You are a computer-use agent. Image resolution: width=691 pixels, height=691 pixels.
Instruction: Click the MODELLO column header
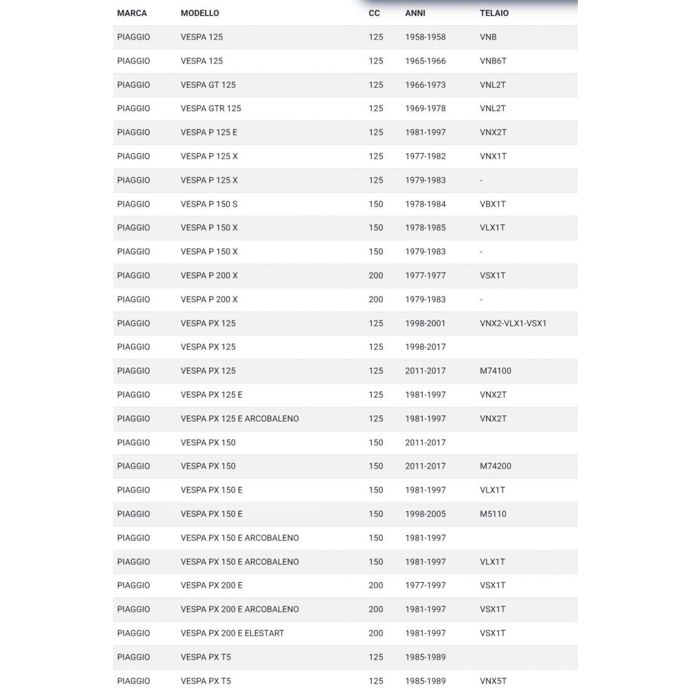200,13
